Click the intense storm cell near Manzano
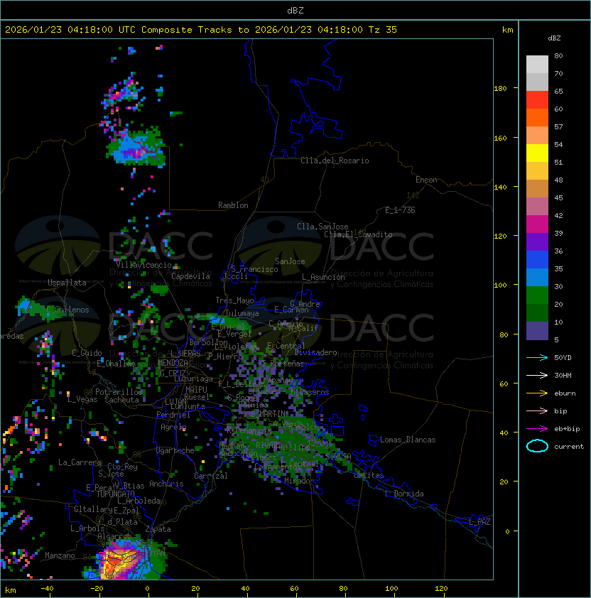Screen dimensions: 591x598 click(x=120, y=560)
